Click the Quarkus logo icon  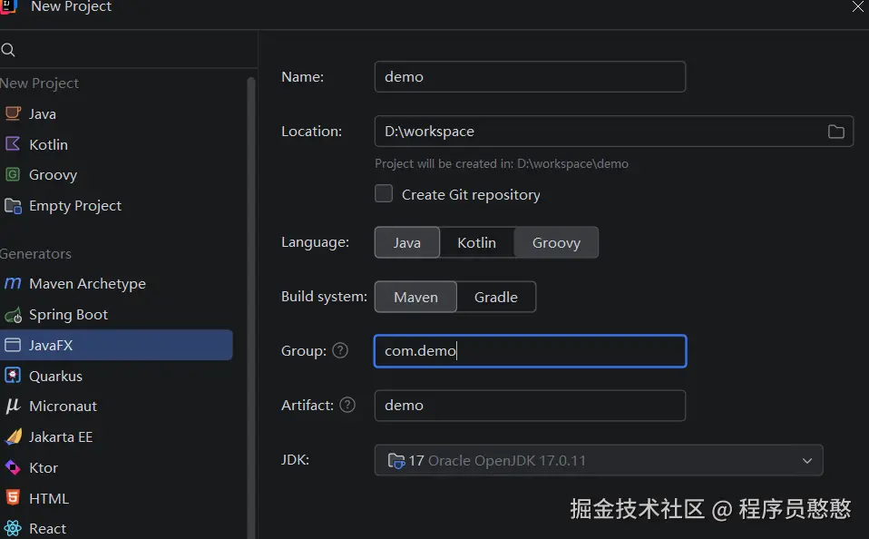click(13, 376)
